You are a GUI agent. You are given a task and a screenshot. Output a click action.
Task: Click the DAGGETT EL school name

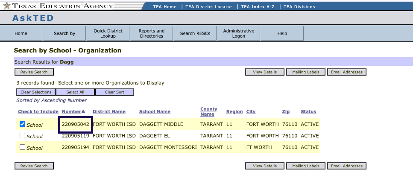154,136
